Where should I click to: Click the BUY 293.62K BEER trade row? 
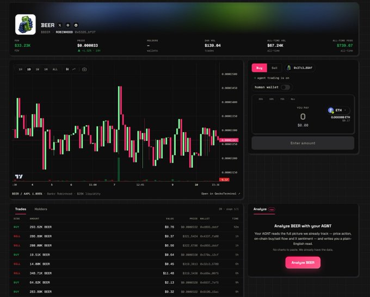click(126, 227)
